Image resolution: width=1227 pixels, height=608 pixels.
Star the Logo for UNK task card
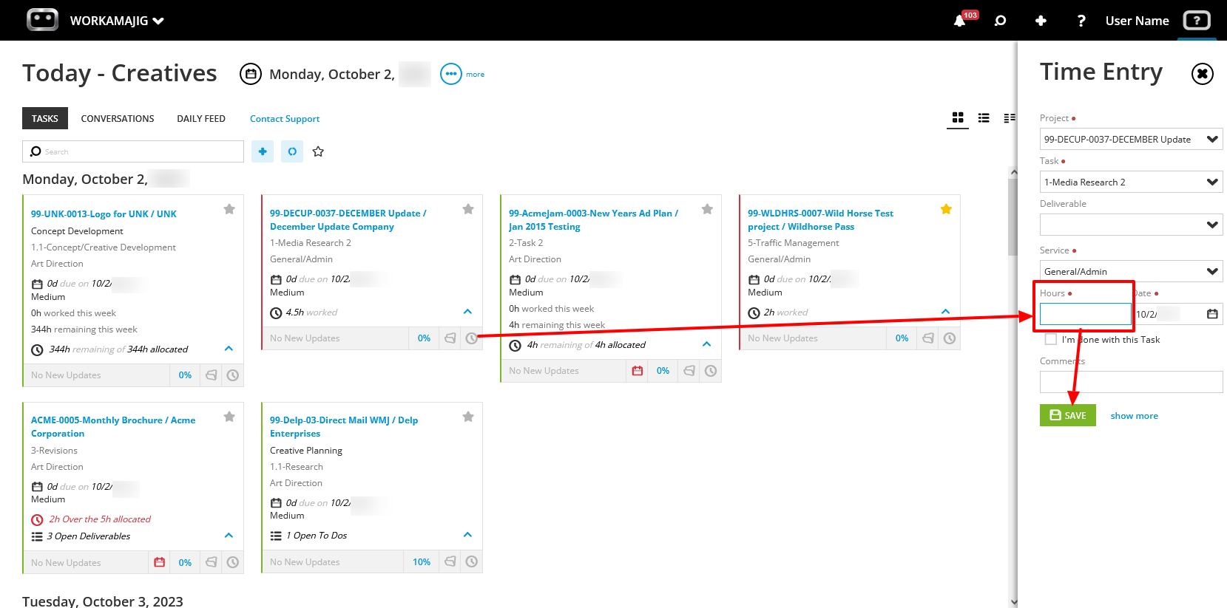pyautogui.click(x=229, y=209)
